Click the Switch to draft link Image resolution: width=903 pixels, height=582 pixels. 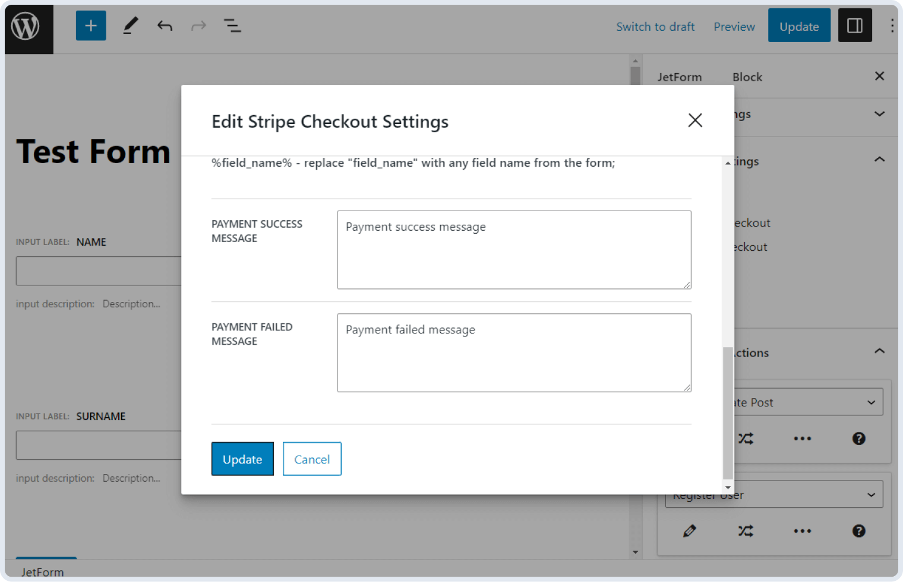click(655, 26)
